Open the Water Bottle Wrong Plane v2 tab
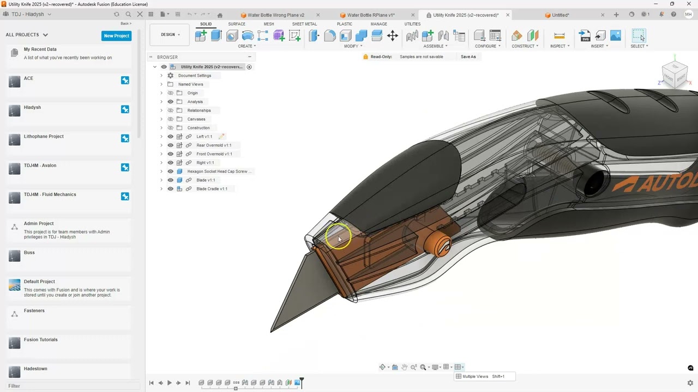 [276, 15]
